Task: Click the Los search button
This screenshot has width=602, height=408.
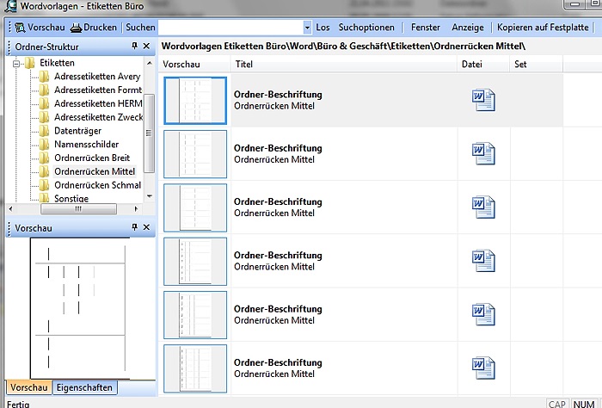Action: pyautogui.click(x=322, y=28)
